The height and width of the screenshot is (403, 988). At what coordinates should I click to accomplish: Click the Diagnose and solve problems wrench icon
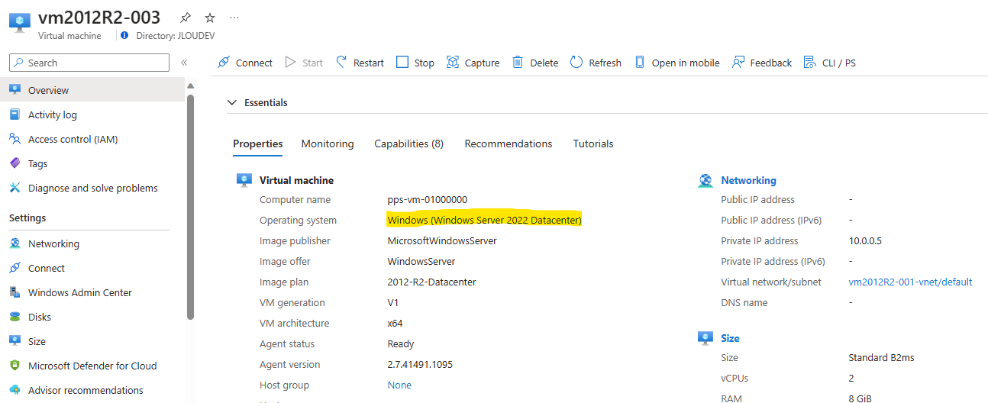15,188
